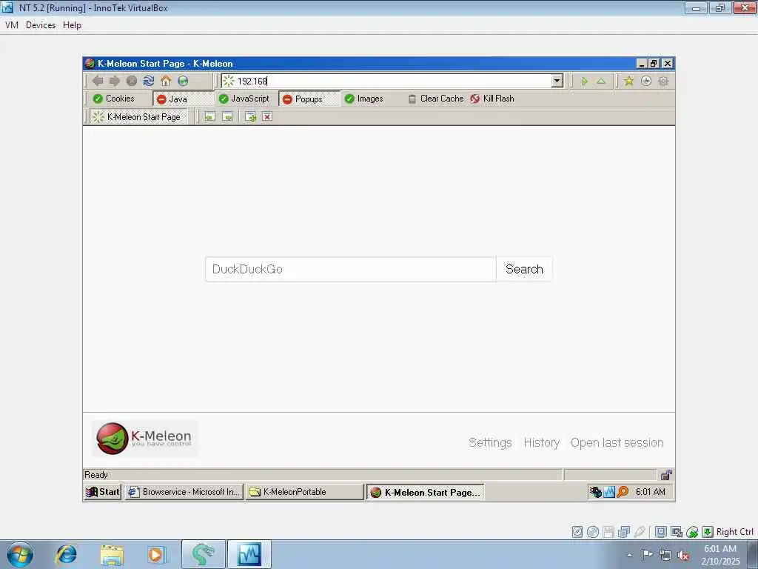This screenshot has width=758, height=569.
Task: Toggle JavaScript permission
Action: click(244, 99)
